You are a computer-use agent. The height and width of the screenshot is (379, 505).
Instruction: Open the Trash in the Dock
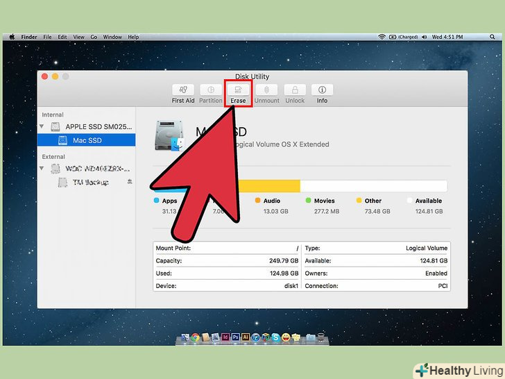(x=321, y=337)
